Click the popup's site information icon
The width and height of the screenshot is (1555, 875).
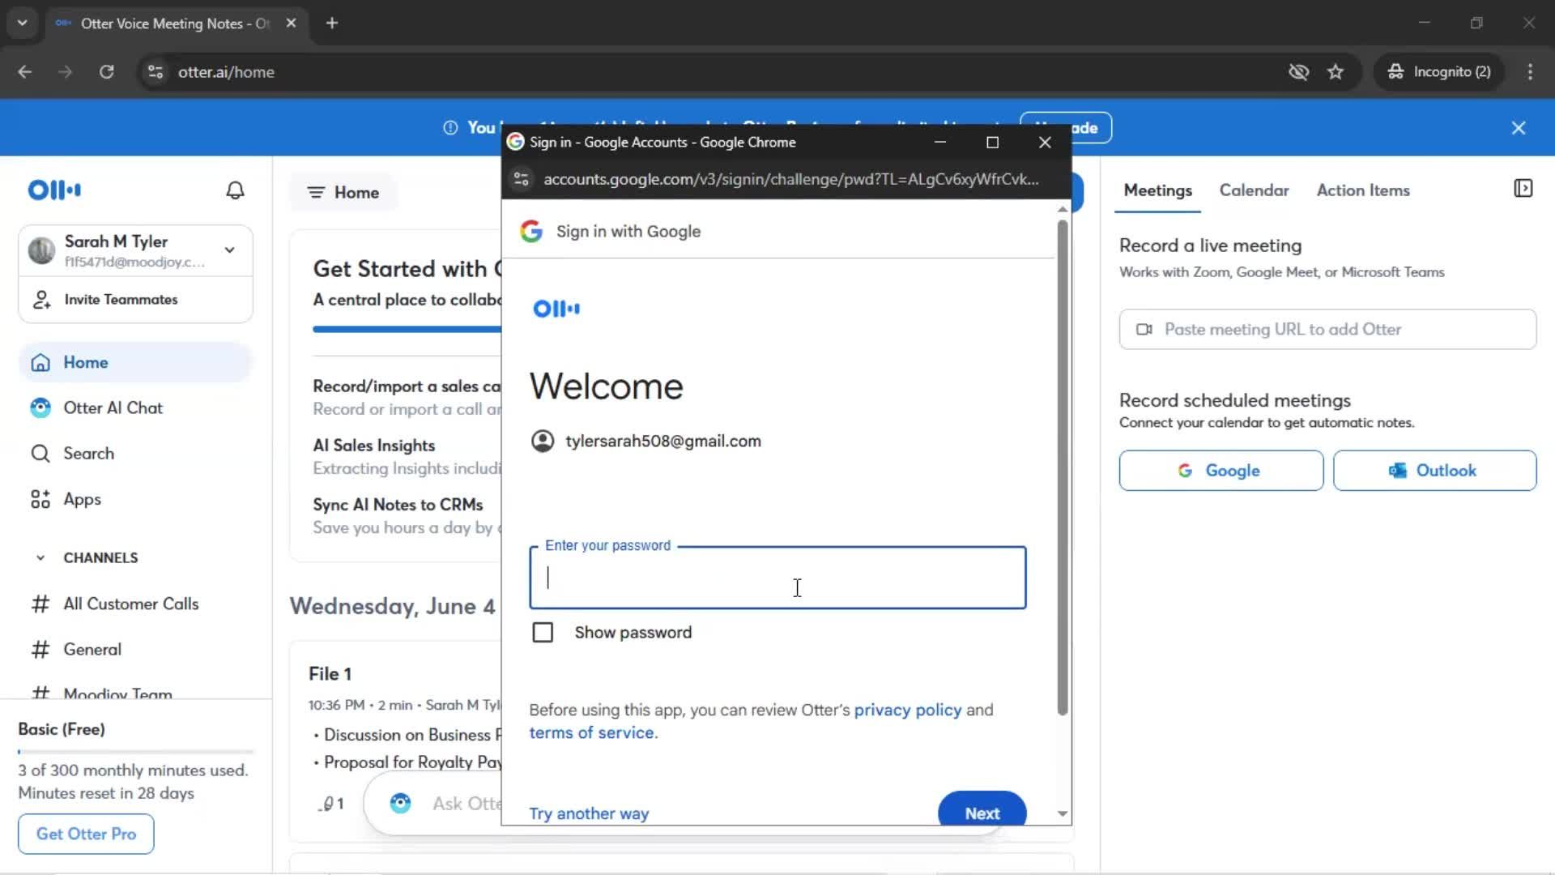(522, 179)
